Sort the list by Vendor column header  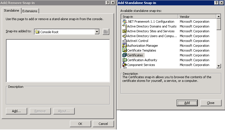pyautogui.click(x=197, y=17)
